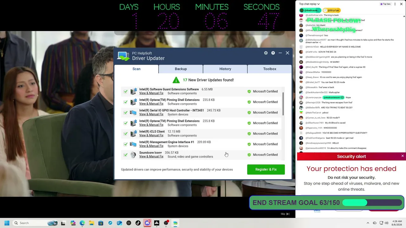
Task: Switch to the Backup tab
Action: 181,69
